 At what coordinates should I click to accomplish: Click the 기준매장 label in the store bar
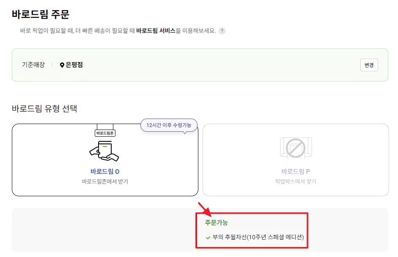point(33,65)
